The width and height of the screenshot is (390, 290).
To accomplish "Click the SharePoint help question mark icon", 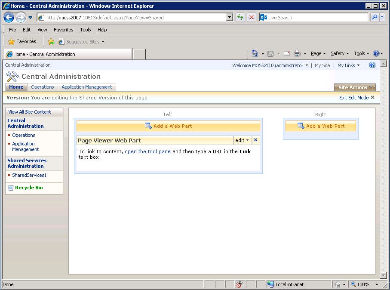I will (x=372, y=65).
